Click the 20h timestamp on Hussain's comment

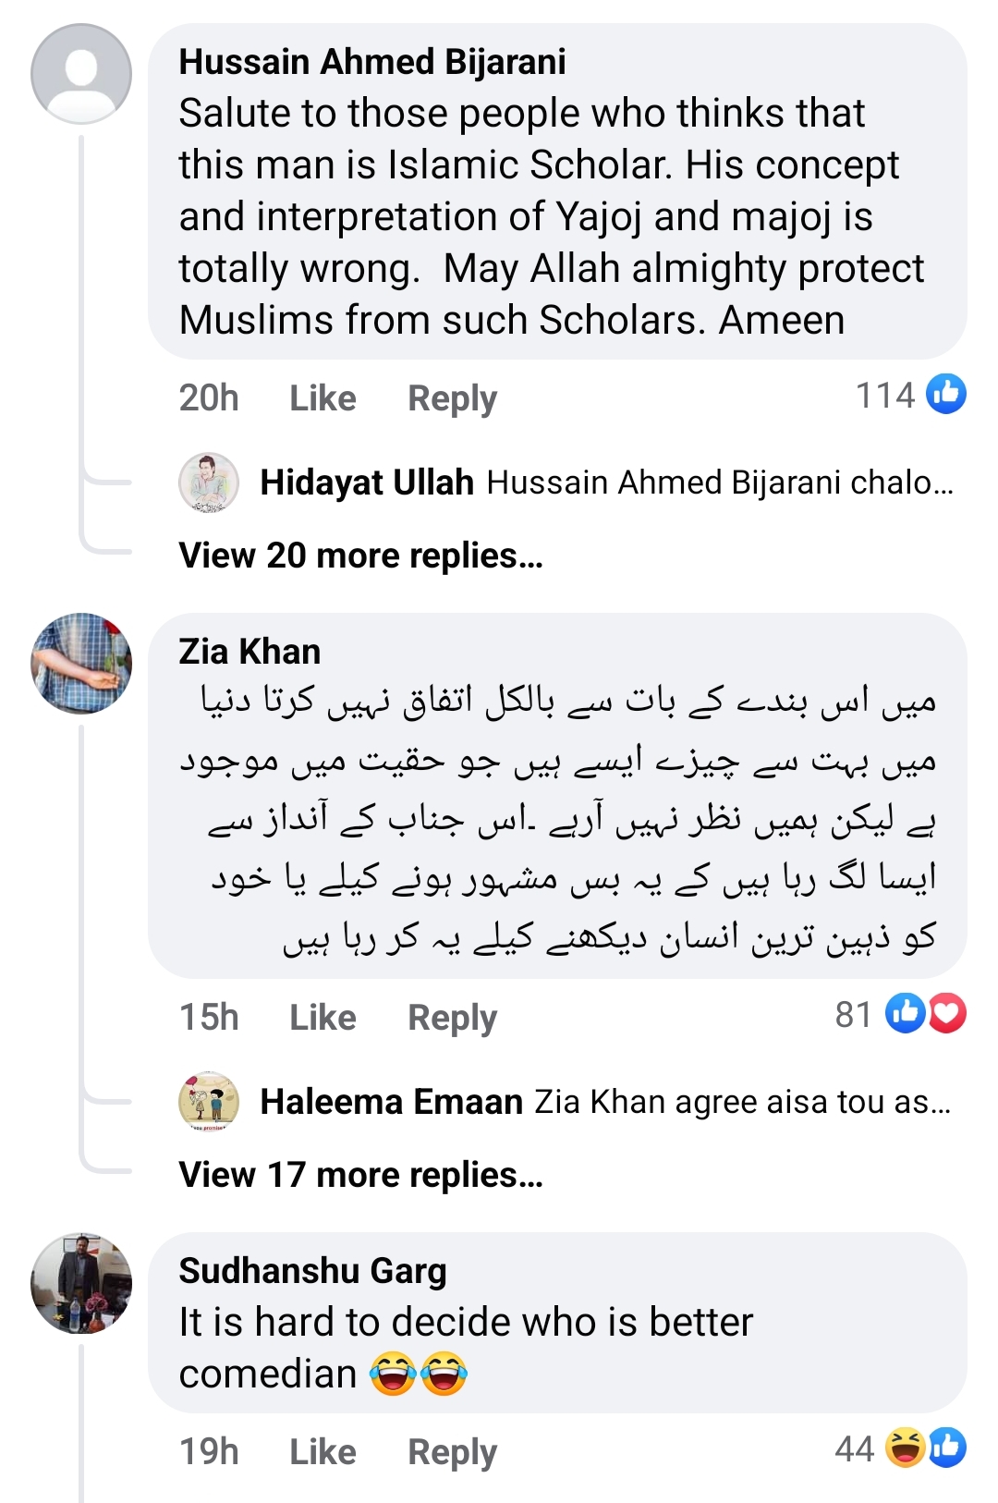coord(209,397)
